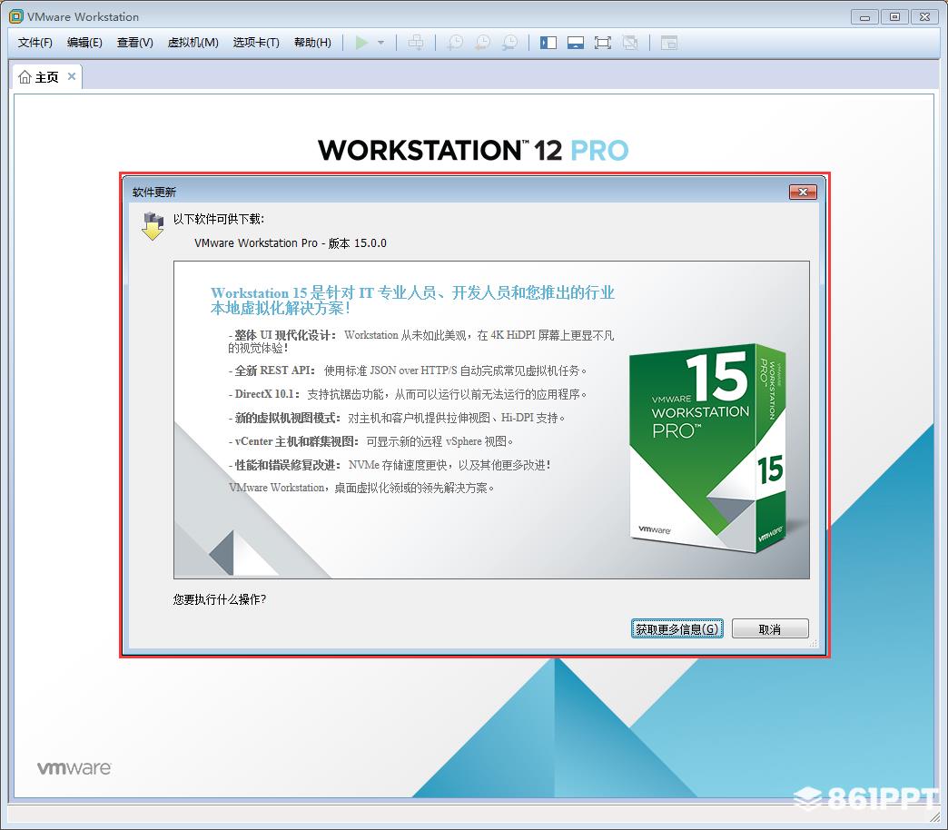Click the console view toolbar icon
This screenshot has width=948, height=830.
[668, 43]
